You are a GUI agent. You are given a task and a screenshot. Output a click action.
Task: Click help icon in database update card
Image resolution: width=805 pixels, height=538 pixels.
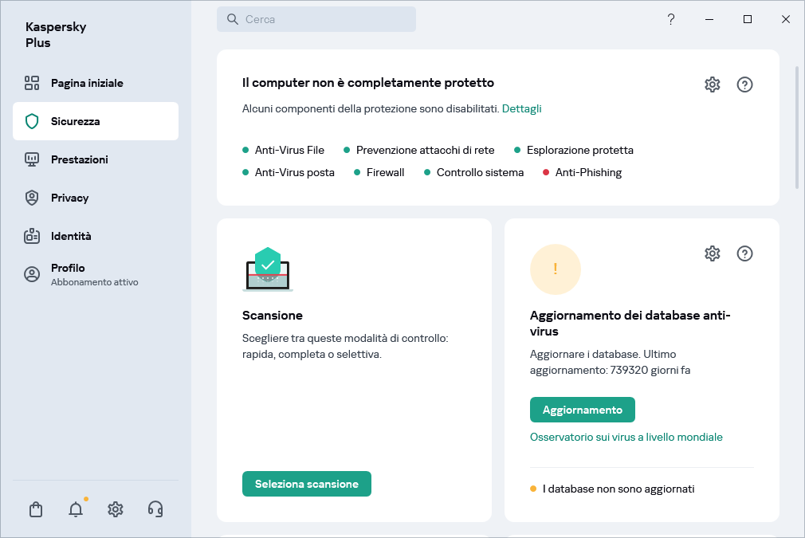[745, 253]
